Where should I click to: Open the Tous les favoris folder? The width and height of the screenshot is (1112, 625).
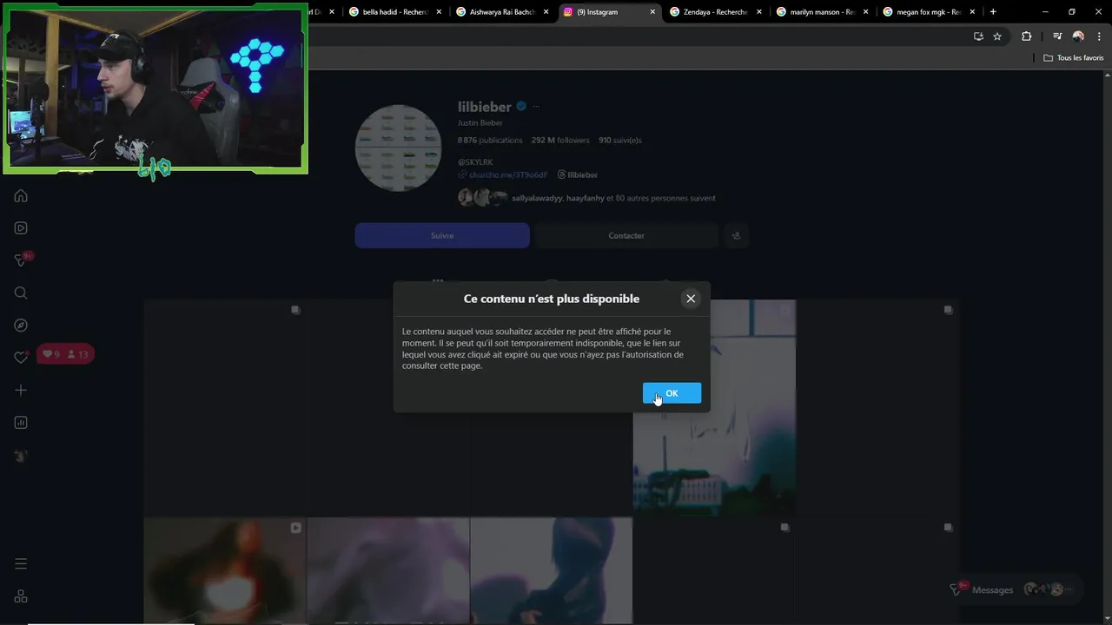point(1074,57)
